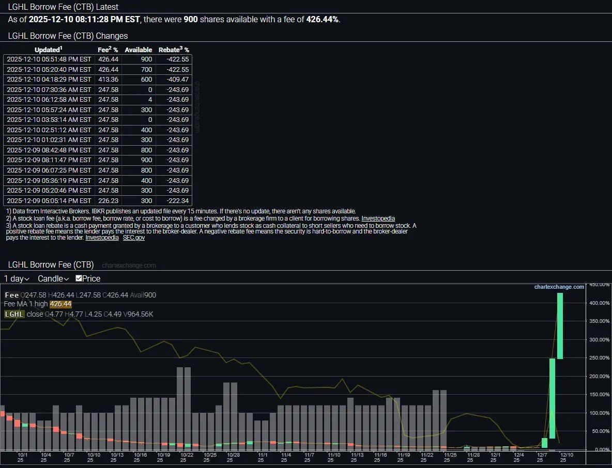Select row 2025-12-10 05:57:24 AM EST
Image resolution: width=612 pixels, height=468 pixels.
click(98, 110)
